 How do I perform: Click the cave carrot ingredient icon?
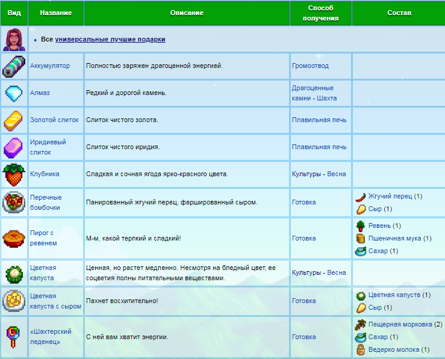click(361, 325)
